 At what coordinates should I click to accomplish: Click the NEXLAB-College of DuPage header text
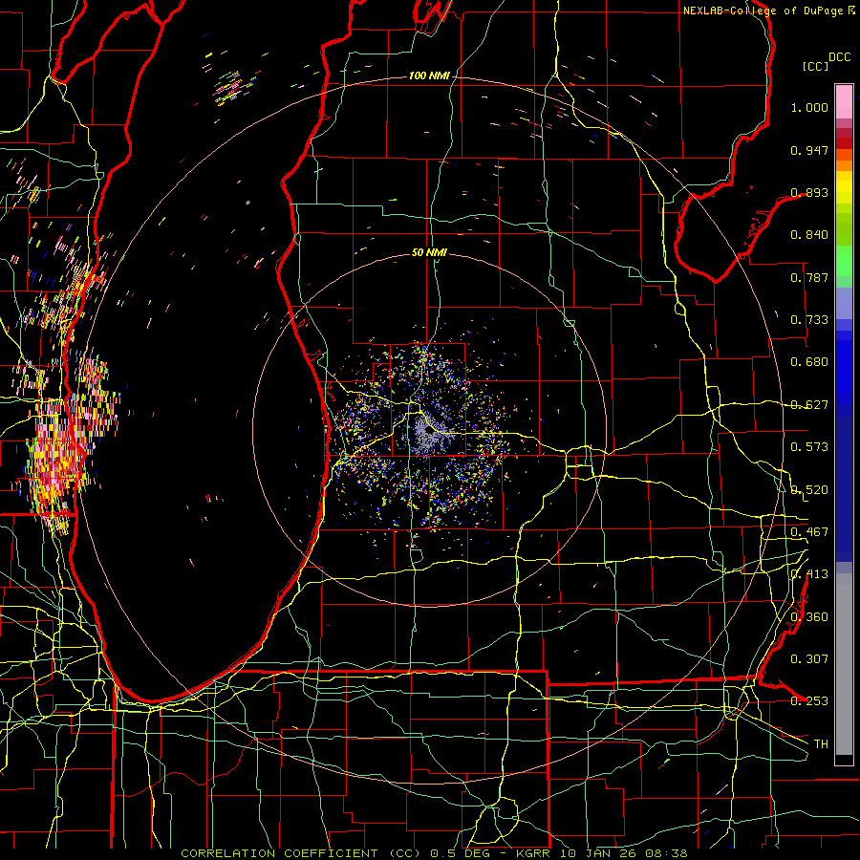(768, 11)
